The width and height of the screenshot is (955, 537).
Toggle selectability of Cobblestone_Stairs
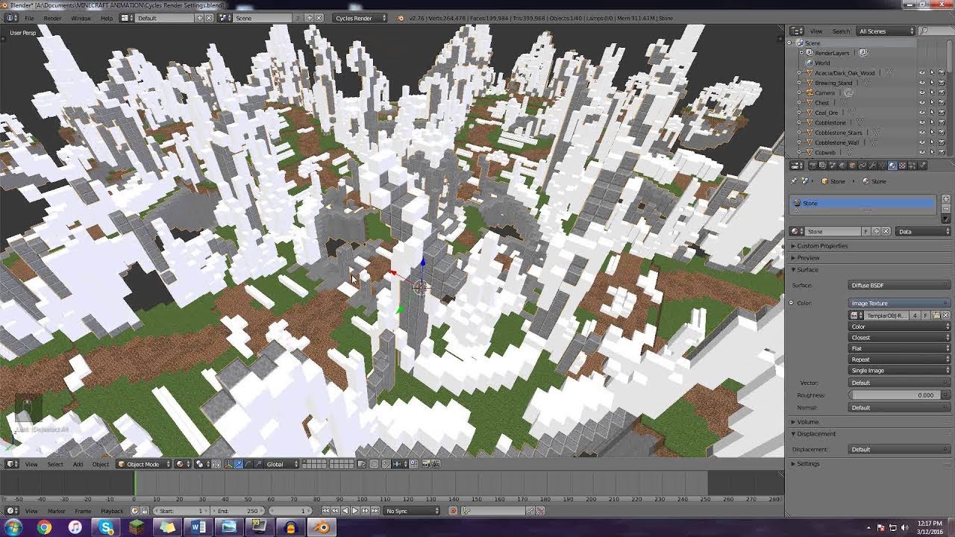pyautogui.click(x=933, y=132)
